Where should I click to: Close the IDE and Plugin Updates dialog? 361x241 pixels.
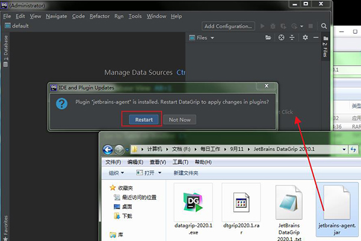point(267,86)
